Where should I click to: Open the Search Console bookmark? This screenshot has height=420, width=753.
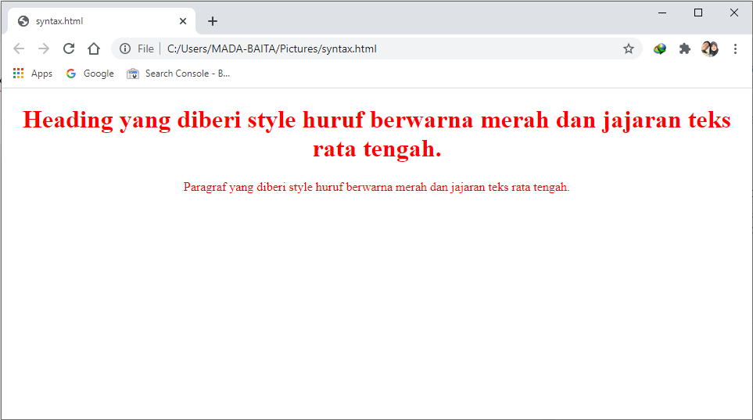(178, 74)
